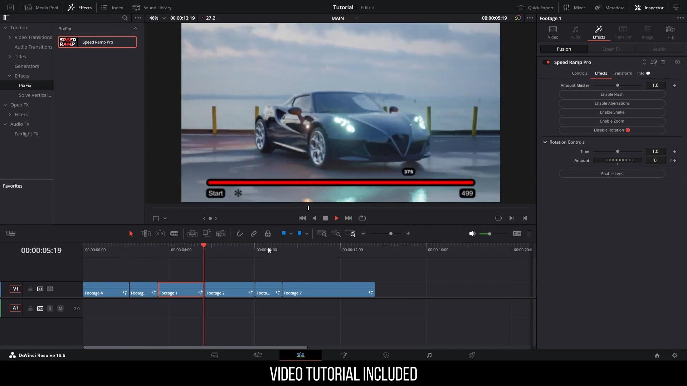Click the search icon in Effects panel

click(x=125, y=18)
